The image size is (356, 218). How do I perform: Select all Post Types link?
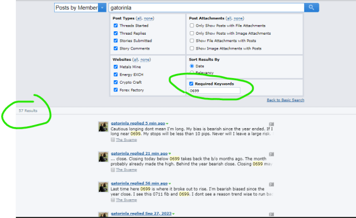tap(139, 18)
